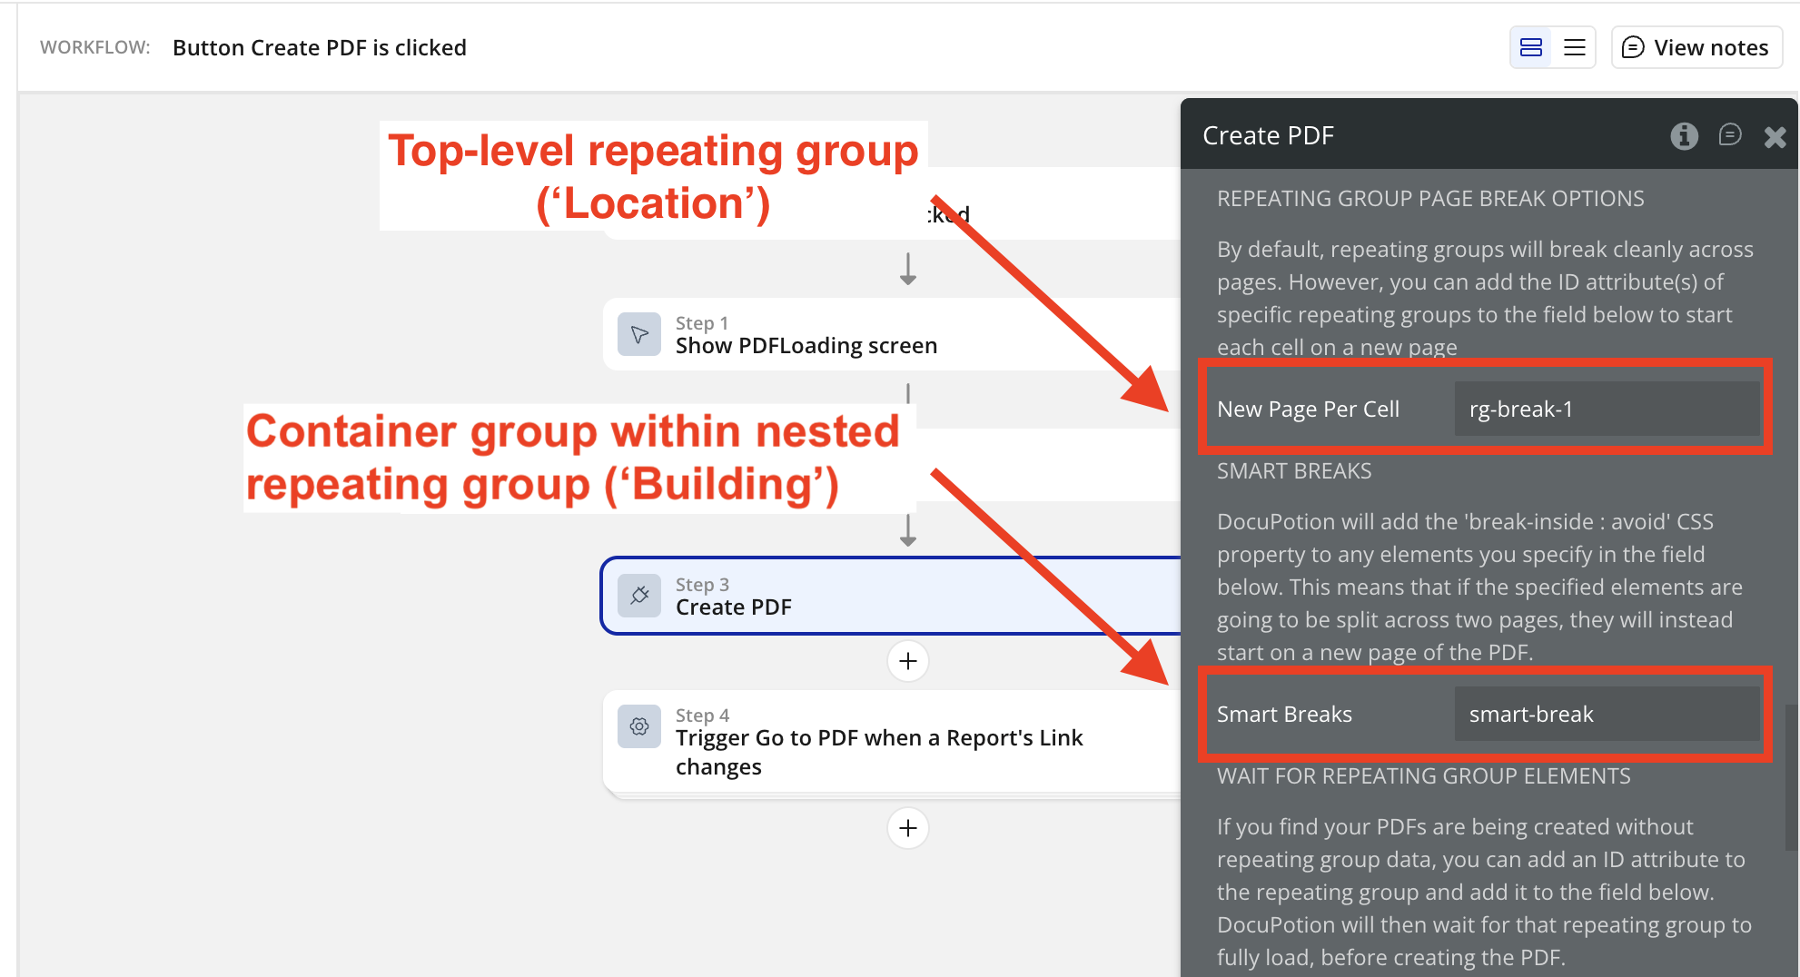Click the 'WORKFLOW:' label
1800x977 pixels.
pyautogui.click(x=95, y=47)
